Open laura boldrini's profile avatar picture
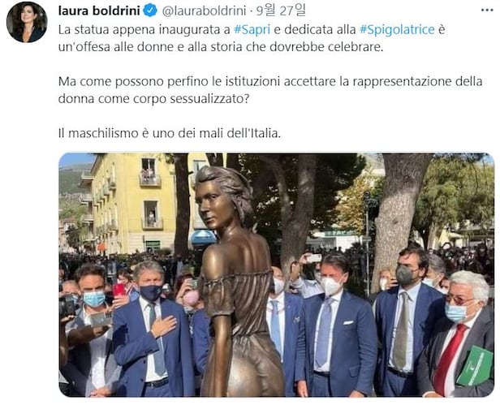 (x=27, y=22)
